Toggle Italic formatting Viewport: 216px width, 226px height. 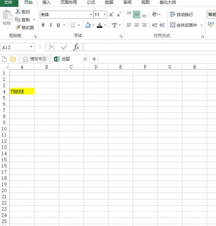point(51,25)
